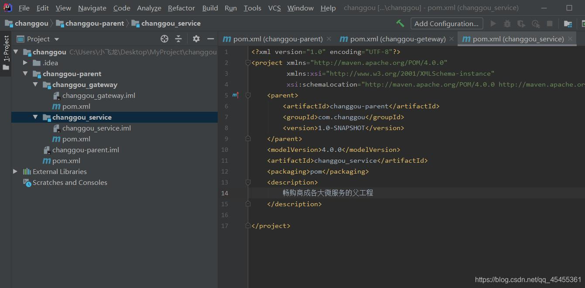This screenshot has height=288, width=585.
Task: Open the Edit menu
Action: [43, 8]
